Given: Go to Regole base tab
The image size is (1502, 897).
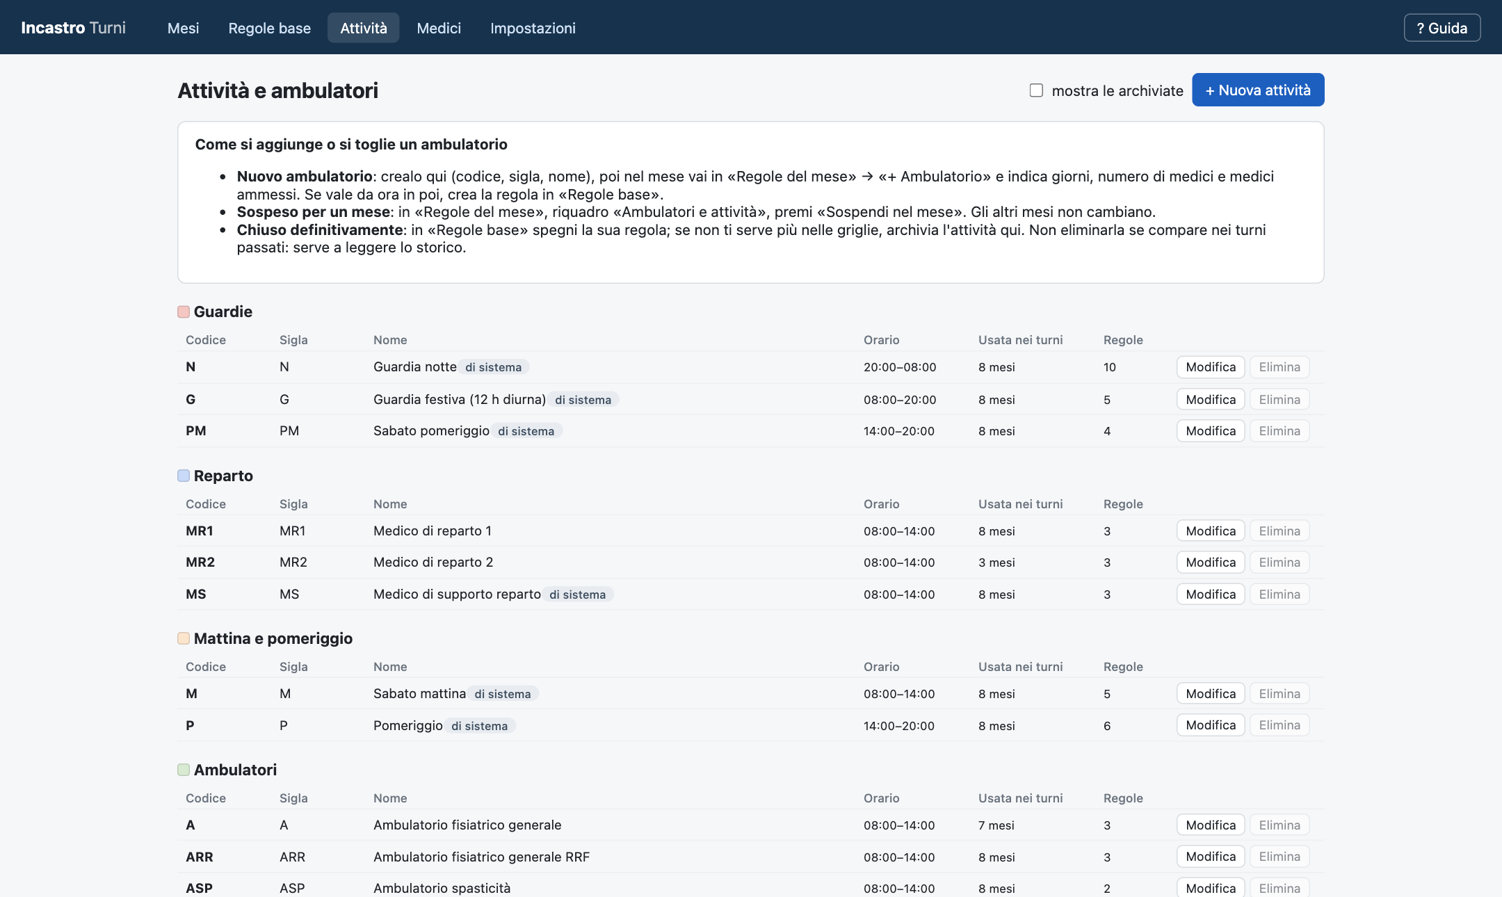Looking at the screenshot, I should 269,28.
